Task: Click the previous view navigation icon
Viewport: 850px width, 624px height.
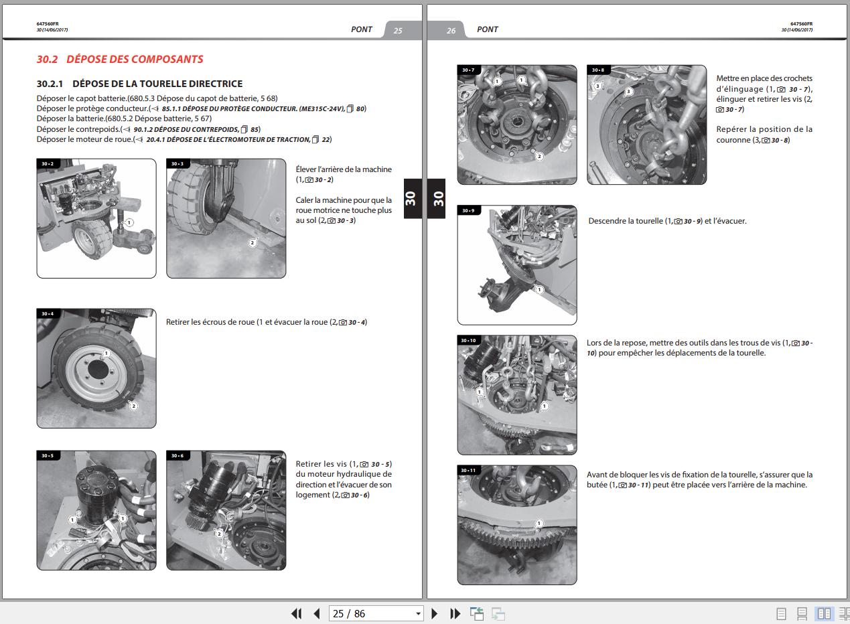Action: [x=477, y=613]
